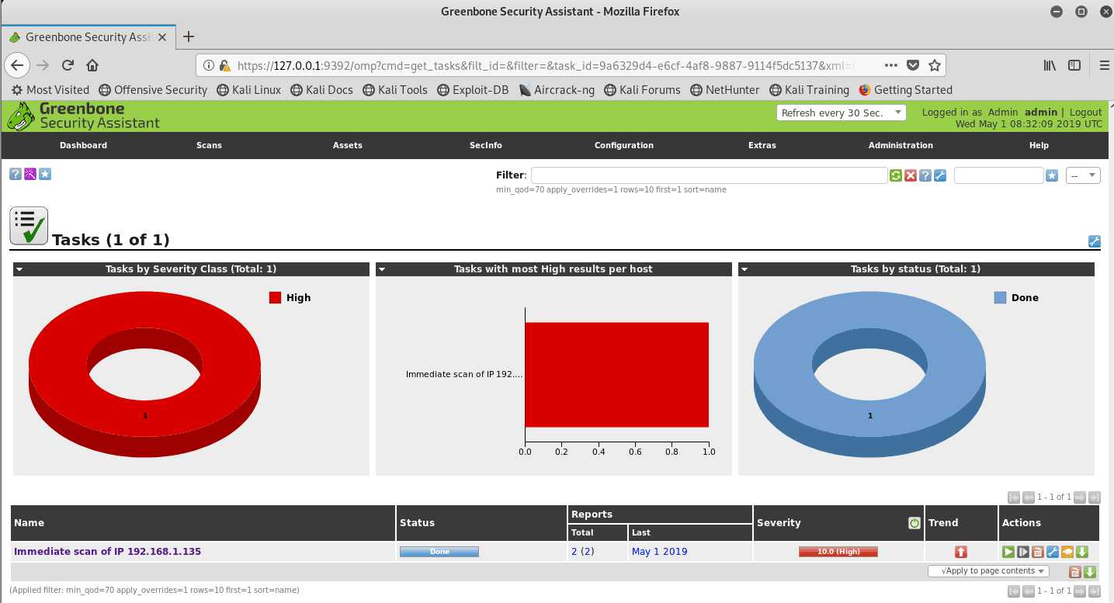Show the Firefox sidebar
This screenshot has width=1114, height=603.
pos(1074,65)
